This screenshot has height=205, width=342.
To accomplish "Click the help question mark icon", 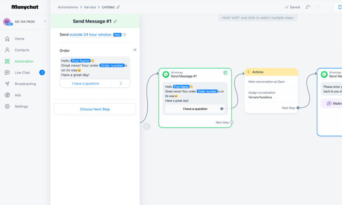I will pyautogui.click(x=124, y=35).
